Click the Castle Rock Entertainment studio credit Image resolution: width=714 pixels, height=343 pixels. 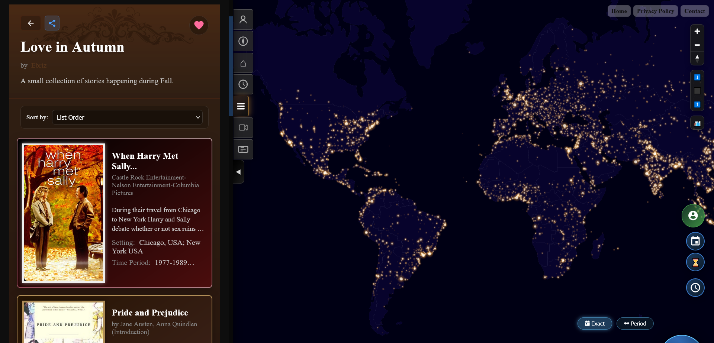(x=155, y=185)
